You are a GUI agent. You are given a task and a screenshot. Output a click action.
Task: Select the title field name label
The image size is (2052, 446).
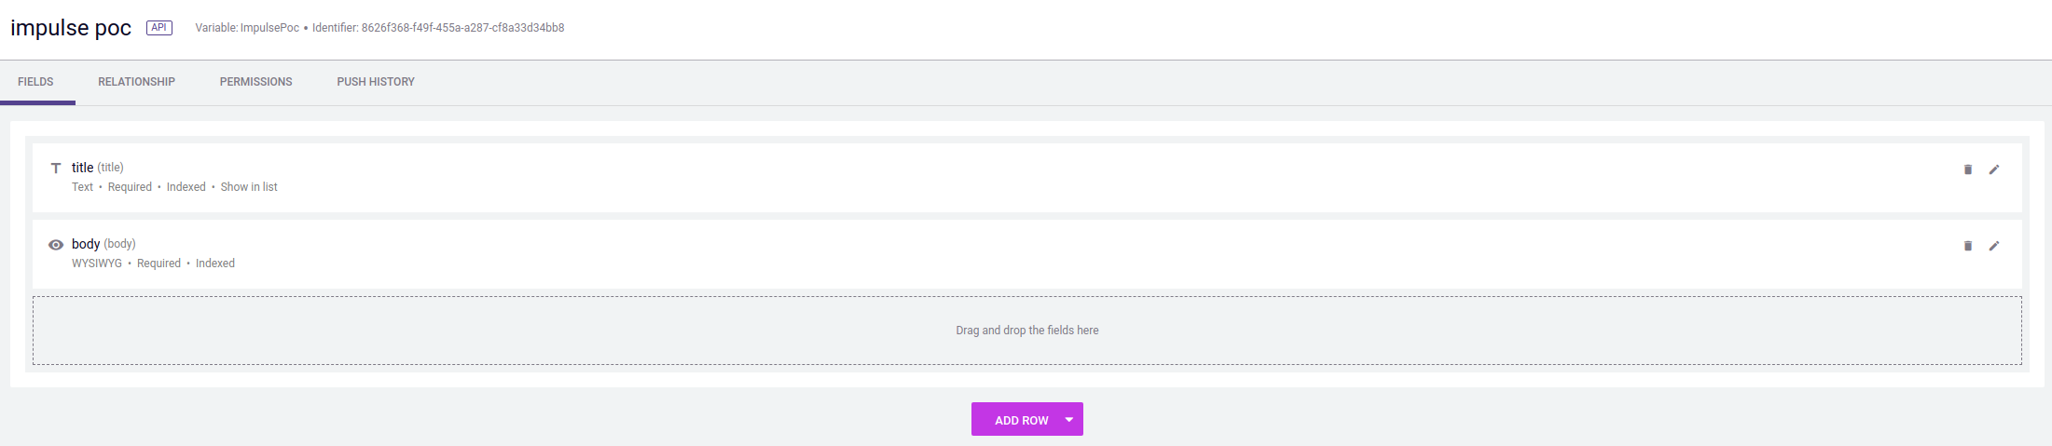click(83, 168)
